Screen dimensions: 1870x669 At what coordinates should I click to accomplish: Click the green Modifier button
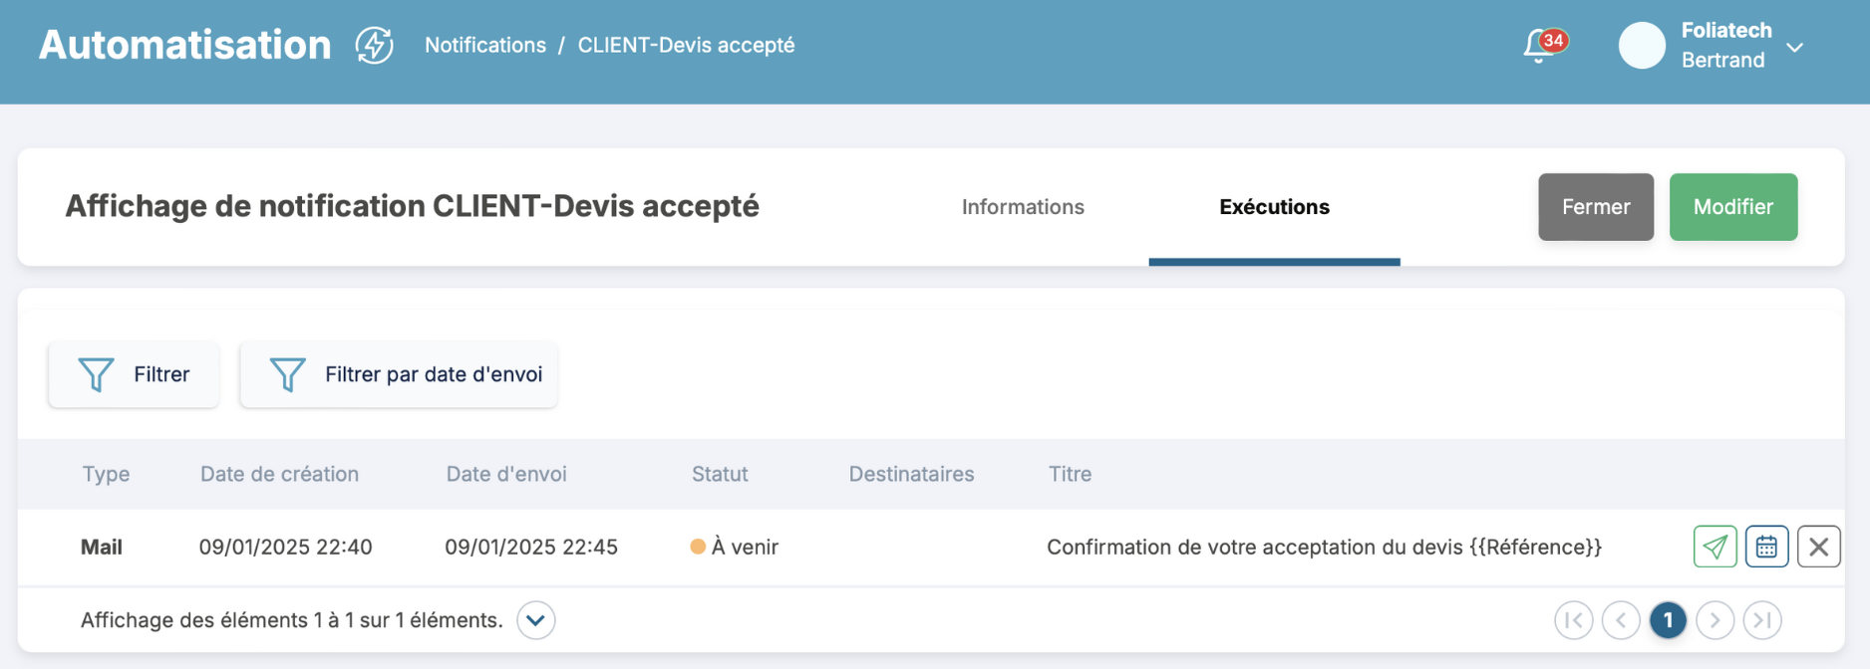click(x=1732, y=207)
